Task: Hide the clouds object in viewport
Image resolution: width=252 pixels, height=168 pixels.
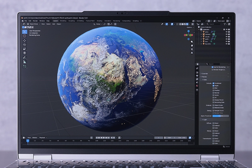Action: (x=226, y=37)
